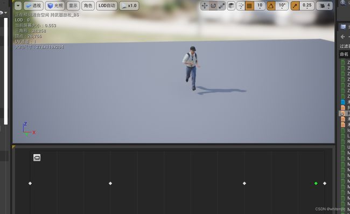The image size is (350, 214).
Task: Toggle scale snapping
Action: (295, 6)
